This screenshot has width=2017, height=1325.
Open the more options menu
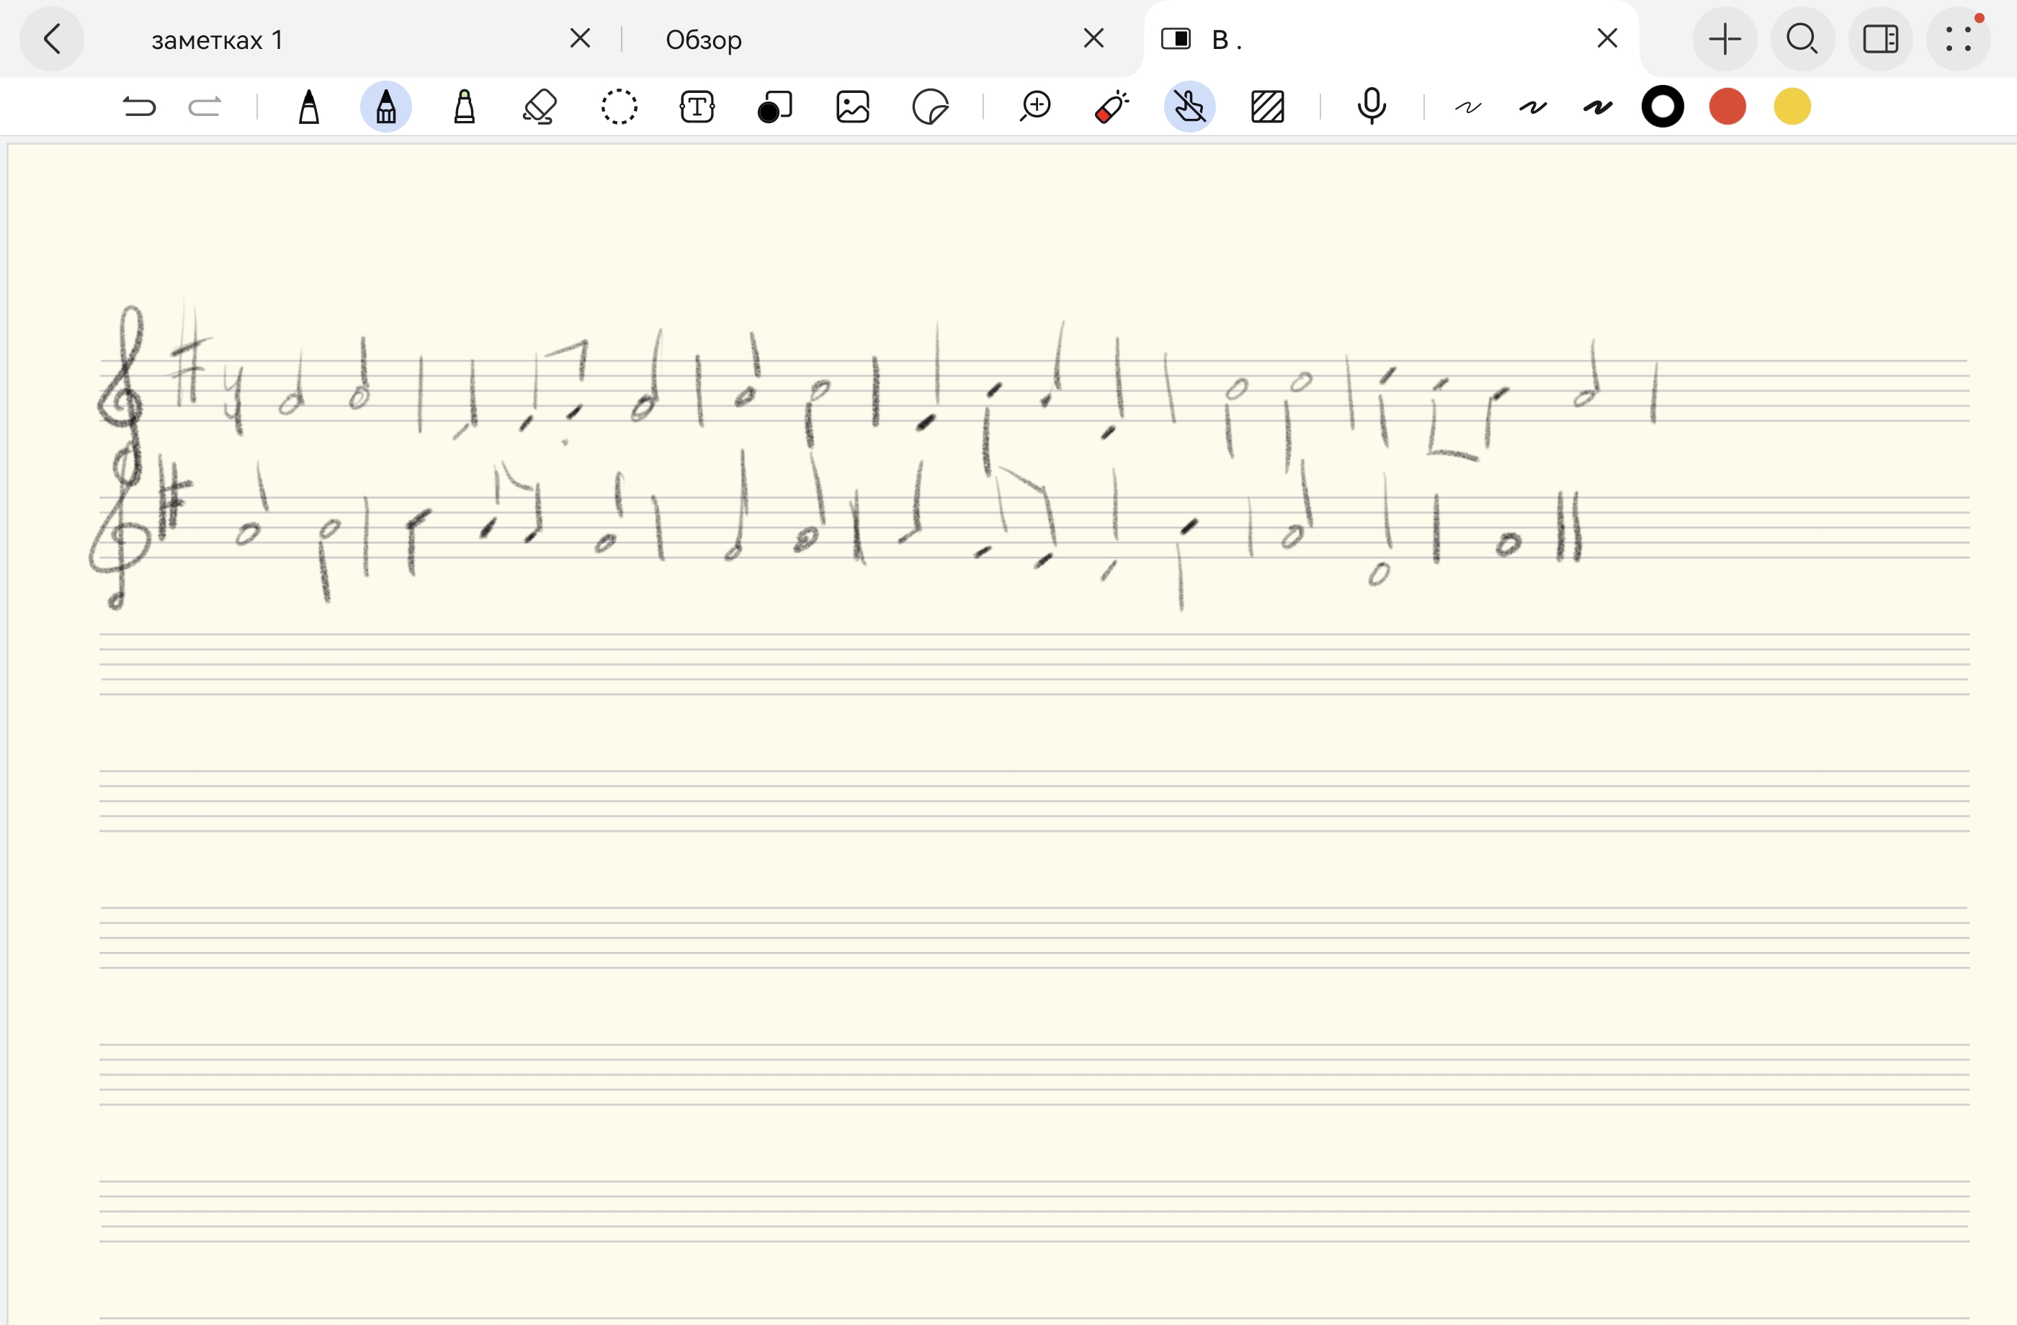pos(1958,39)
